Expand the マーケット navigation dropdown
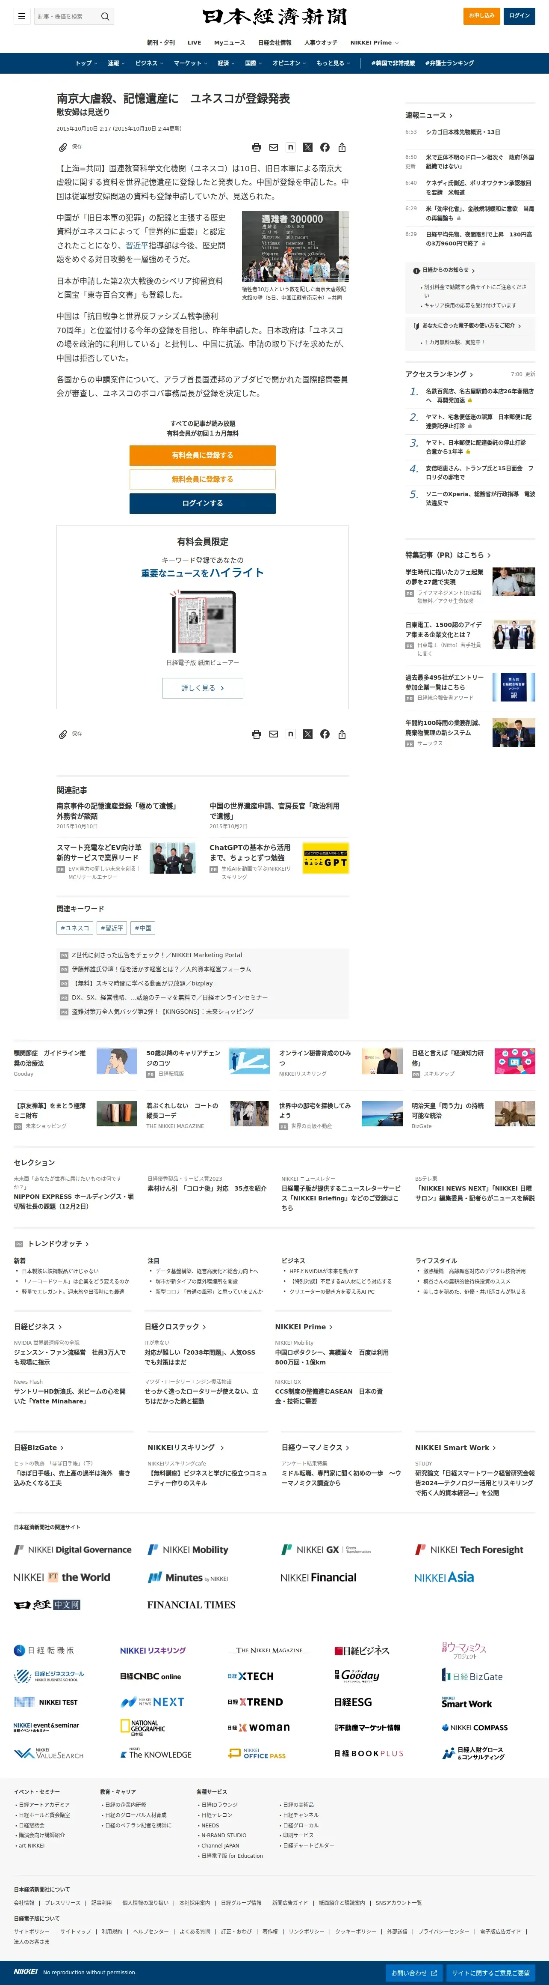The height and width of the screenshot is (1985, 549). click(190, 63)
